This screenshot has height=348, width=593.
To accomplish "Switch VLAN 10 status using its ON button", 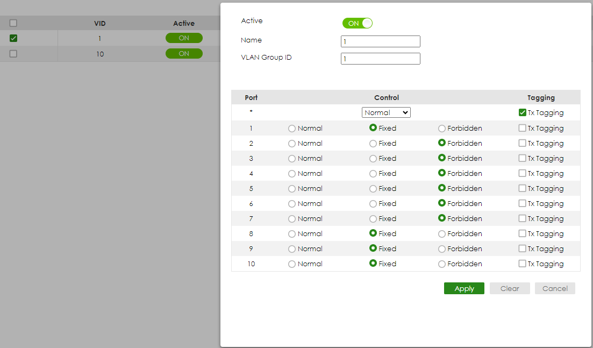I will click(184, 53).
